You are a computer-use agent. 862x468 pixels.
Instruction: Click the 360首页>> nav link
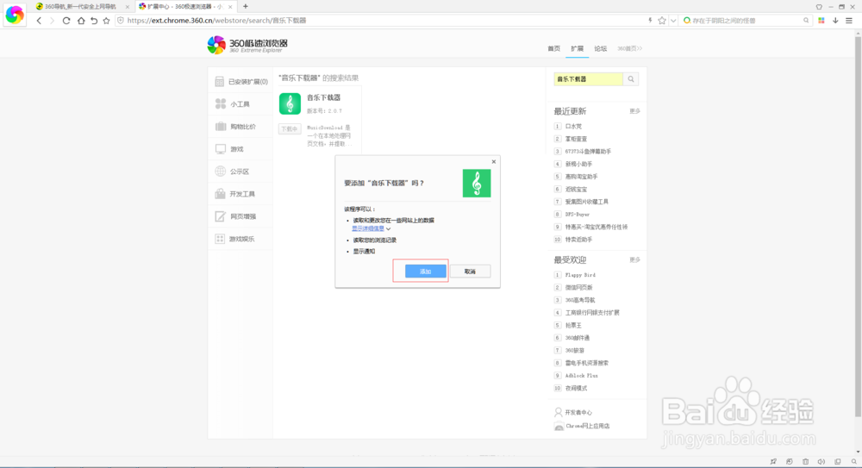tap(629, 48)
